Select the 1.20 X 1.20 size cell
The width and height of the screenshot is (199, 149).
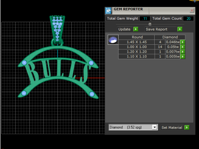[x=136, y=52]
